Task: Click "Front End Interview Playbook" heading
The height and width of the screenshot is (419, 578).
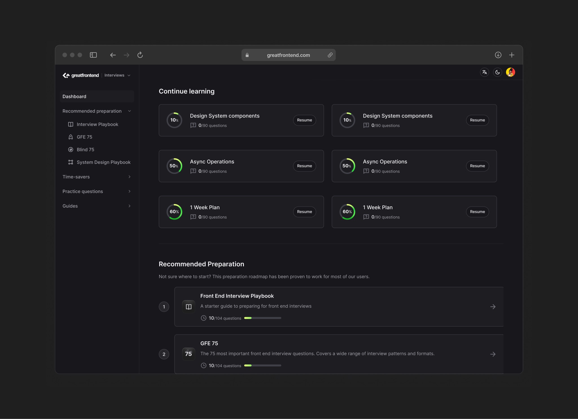Action: (x=237, y=296)
